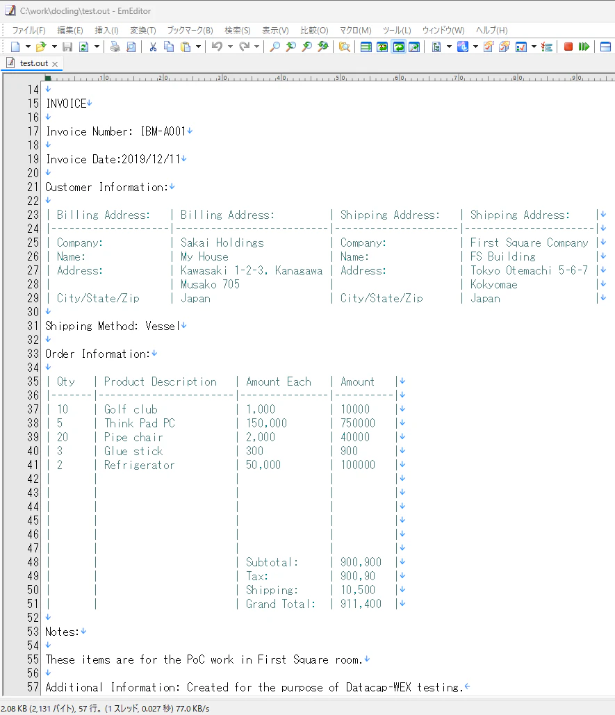The height and width of the screenshot is (715, 615).
Task: Click 'First Square Company' cell text
Action: [530, 243]
